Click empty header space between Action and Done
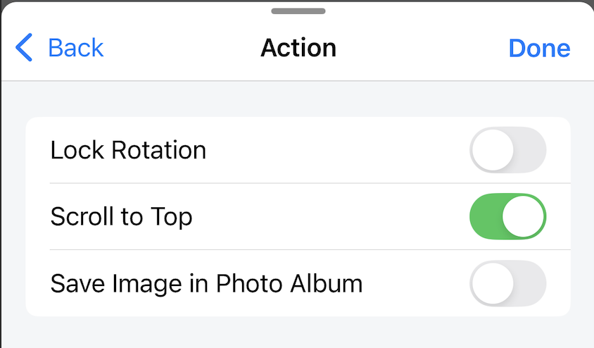 [x=422, y=48]
